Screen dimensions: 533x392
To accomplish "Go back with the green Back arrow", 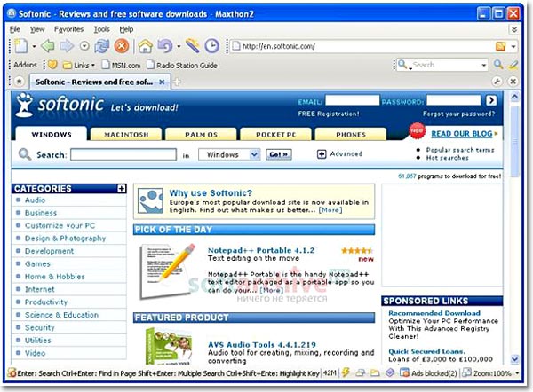I will (48, 46).
